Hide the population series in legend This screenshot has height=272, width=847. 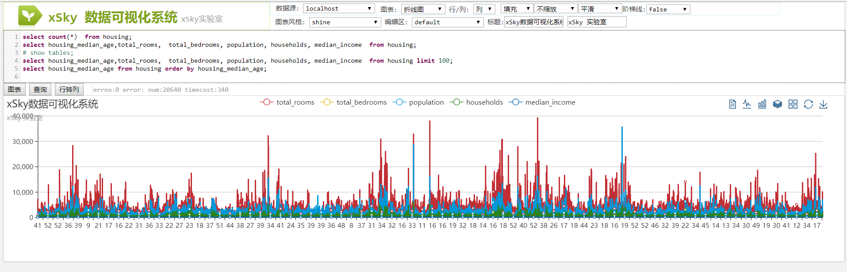(x=418, y=102)
